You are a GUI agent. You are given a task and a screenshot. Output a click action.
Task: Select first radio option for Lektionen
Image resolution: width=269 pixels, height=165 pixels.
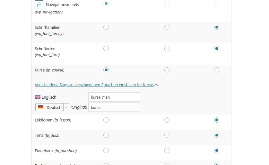coord(106,120)
